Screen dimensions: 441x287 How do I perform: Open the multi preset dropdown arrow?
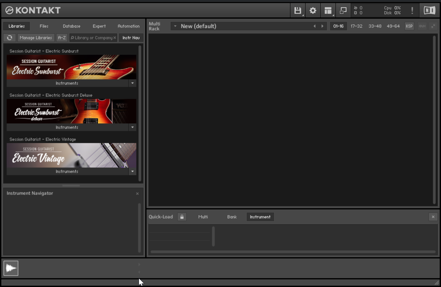[175, 26]
